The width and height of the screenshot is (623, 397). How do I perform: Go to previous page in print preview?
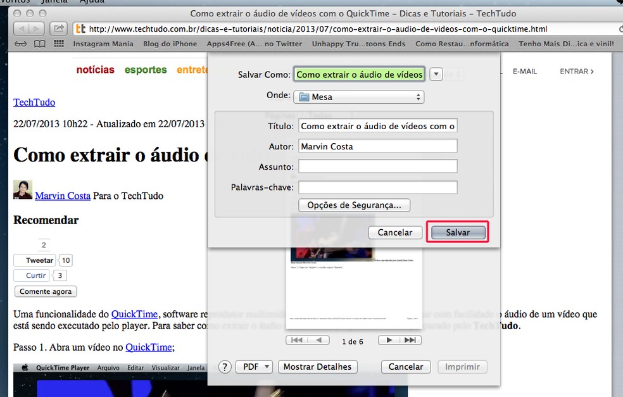[x=318, y=340]
